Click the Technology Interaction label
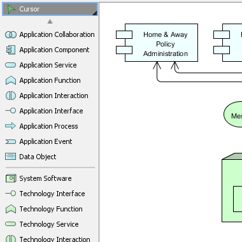Screen dimensions: 242x242 (55, 239)
